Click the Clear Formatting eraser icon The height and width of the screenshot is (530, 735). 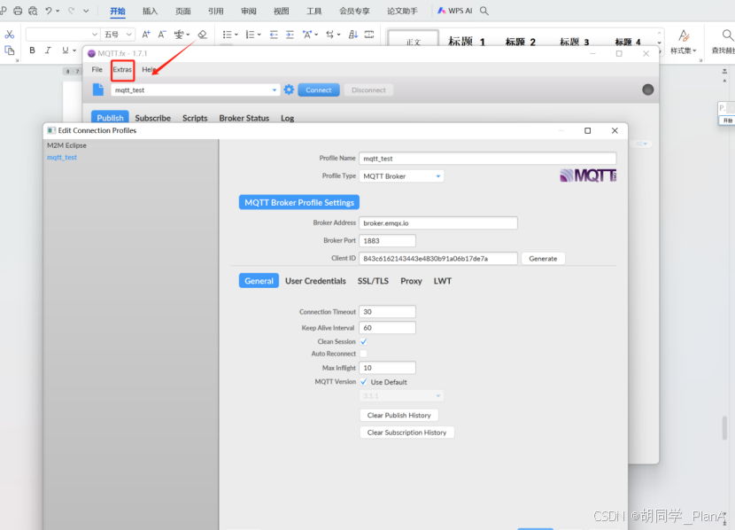click(x=203, y=35)
